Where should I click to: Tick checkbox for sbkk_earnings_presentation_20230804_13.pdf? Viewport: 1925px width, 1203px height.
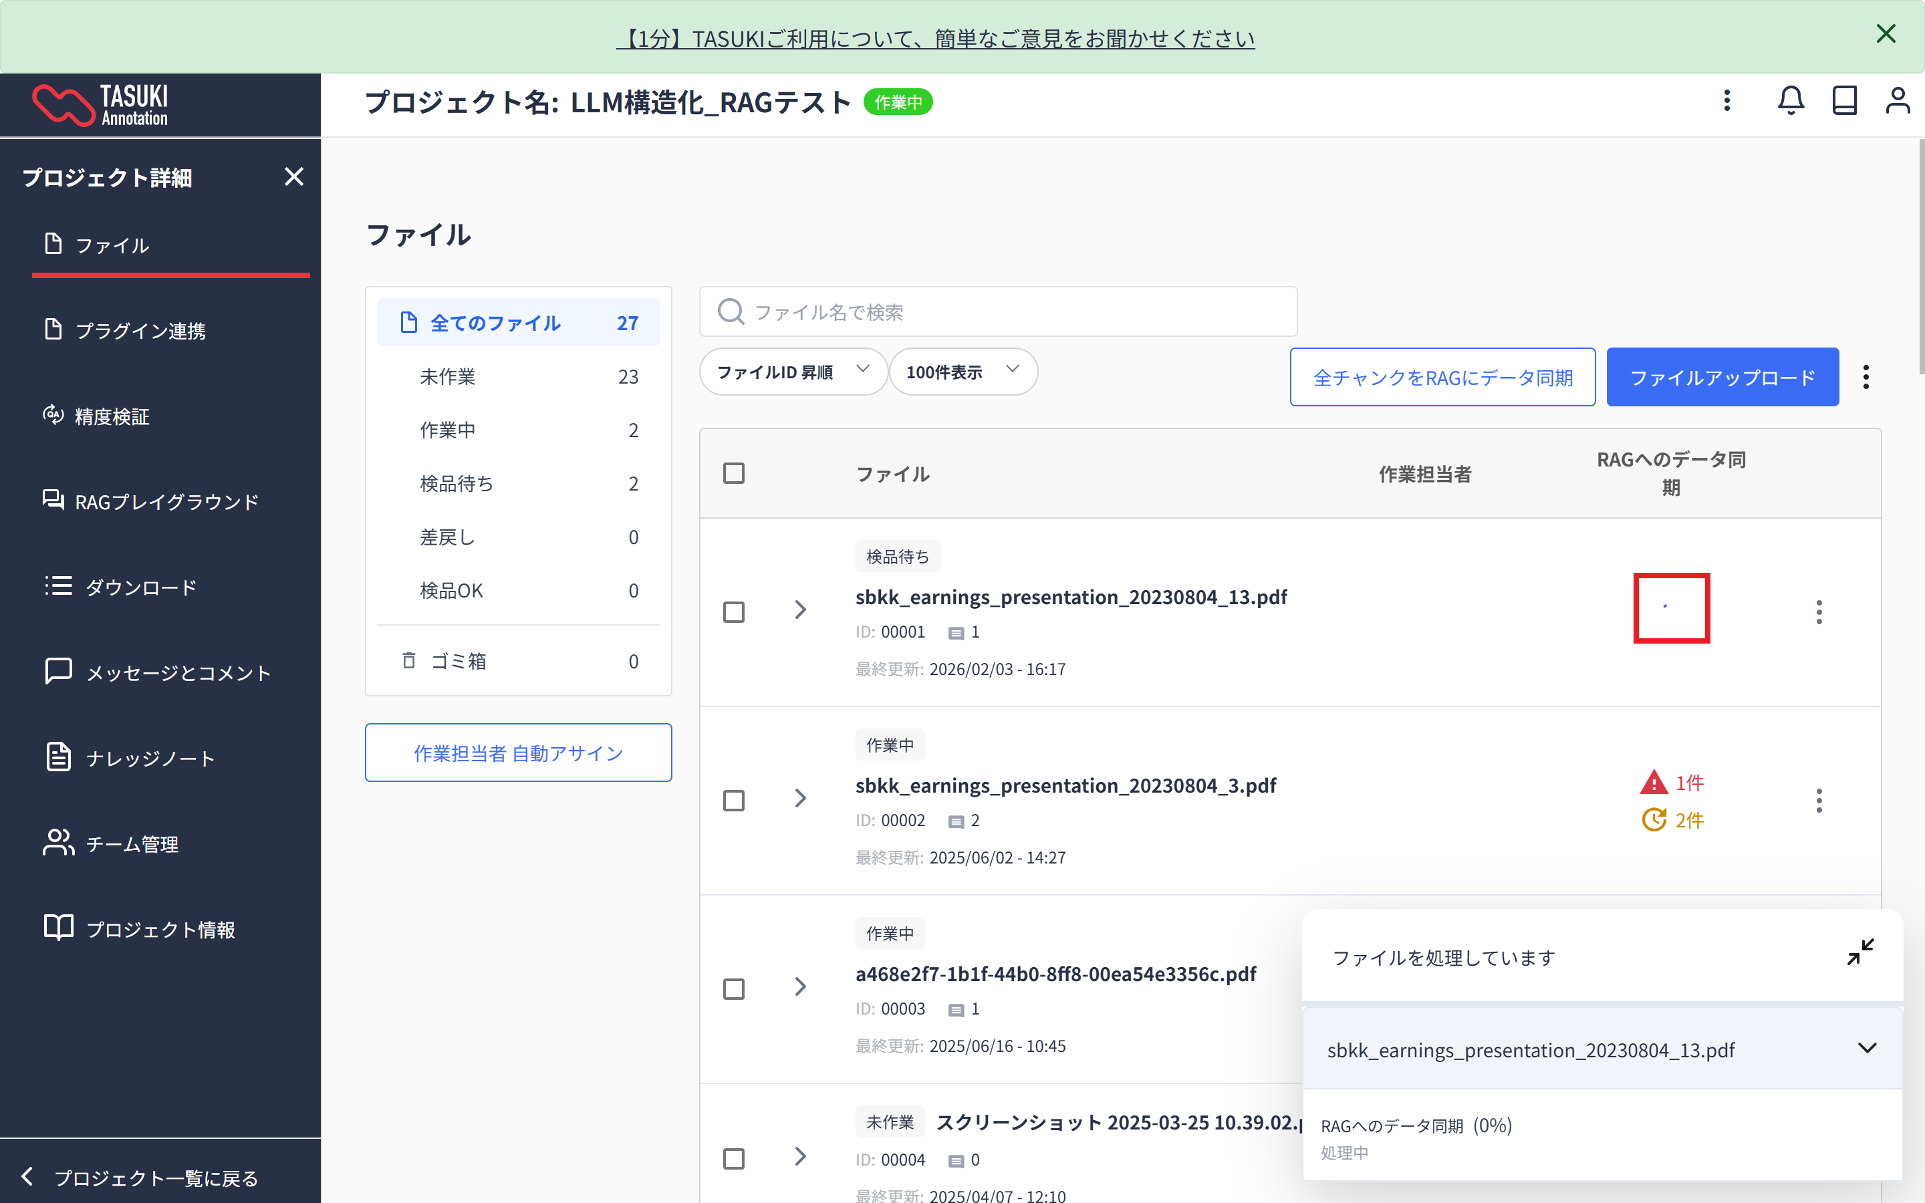pos(733,612)
